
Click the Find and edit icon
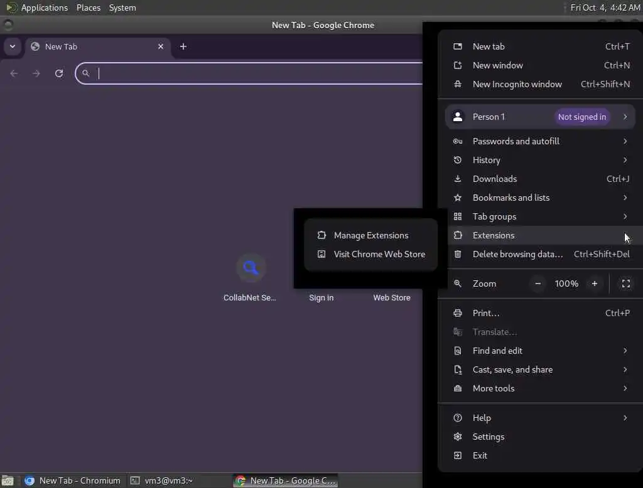point(458,351)
